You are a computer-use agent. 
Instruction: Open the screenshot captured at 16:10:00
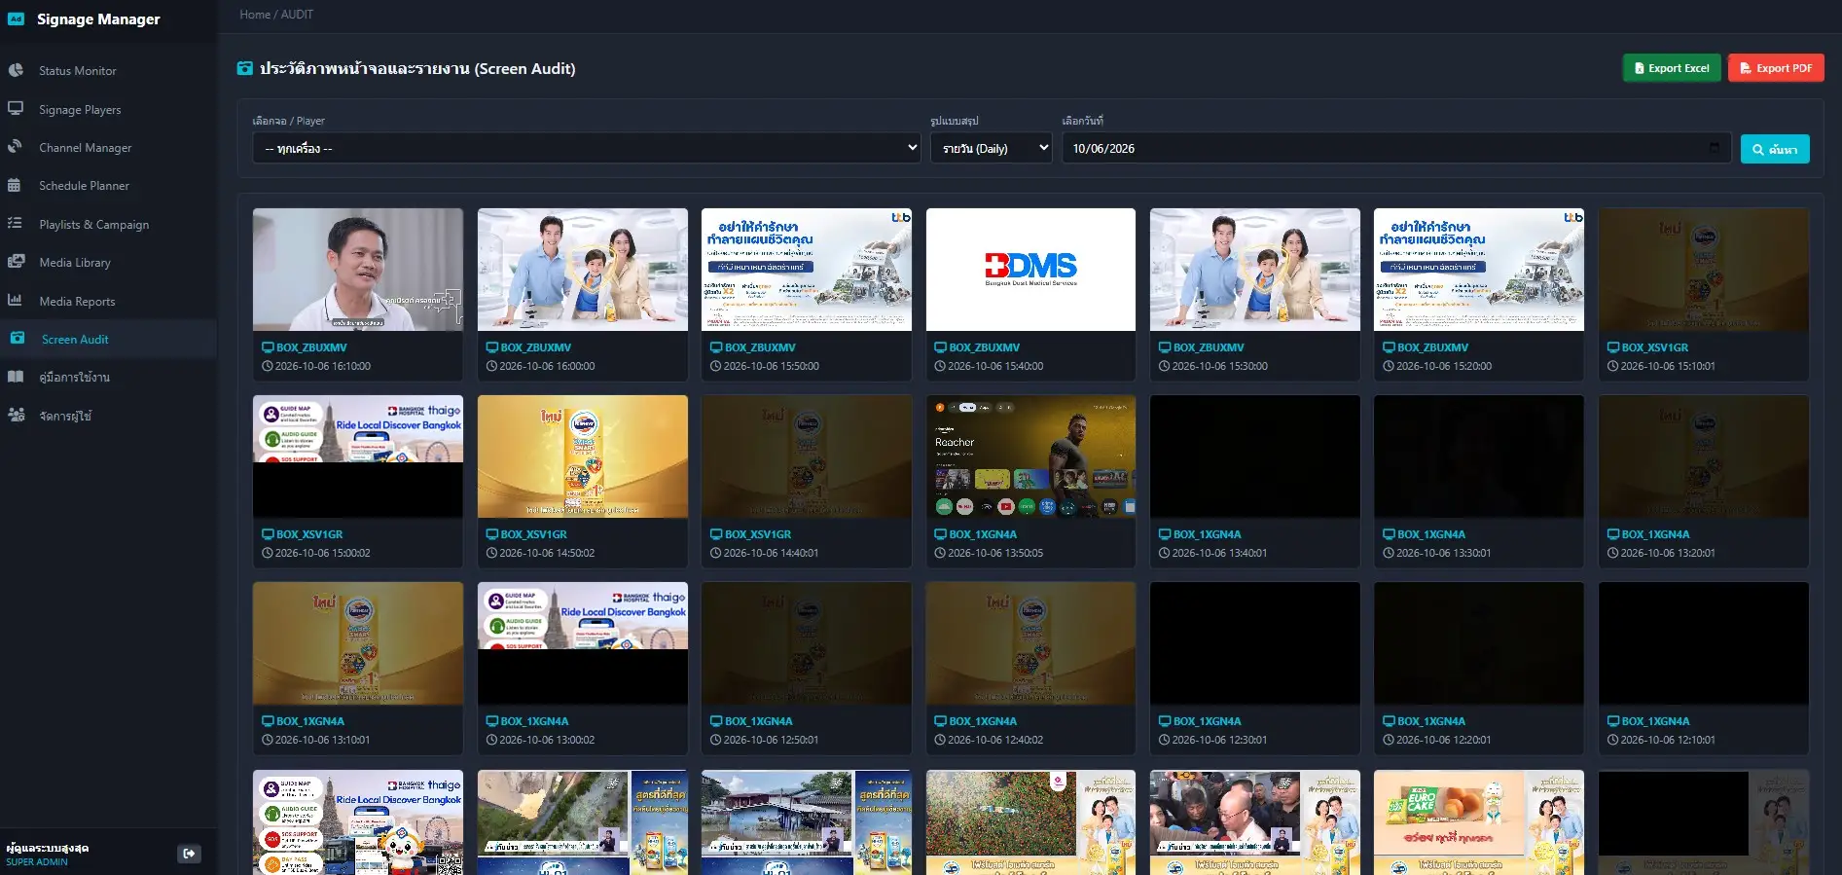point(358,270)
